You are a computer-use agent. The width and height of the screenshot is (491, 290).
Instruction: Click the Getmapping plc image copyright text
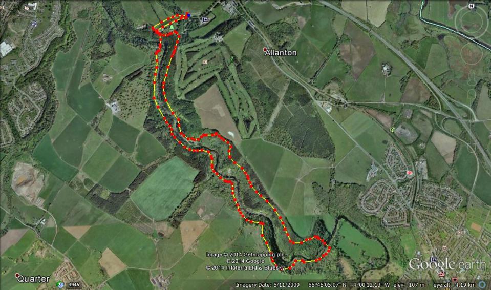245,255
